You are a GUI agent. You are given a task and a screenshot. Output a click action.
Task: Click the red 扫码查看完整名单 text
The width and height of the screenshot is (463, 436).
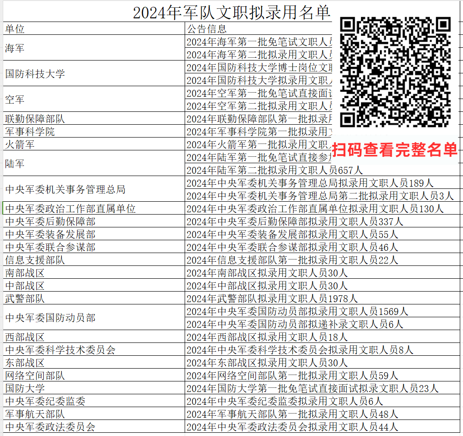(x=395, y=149)
